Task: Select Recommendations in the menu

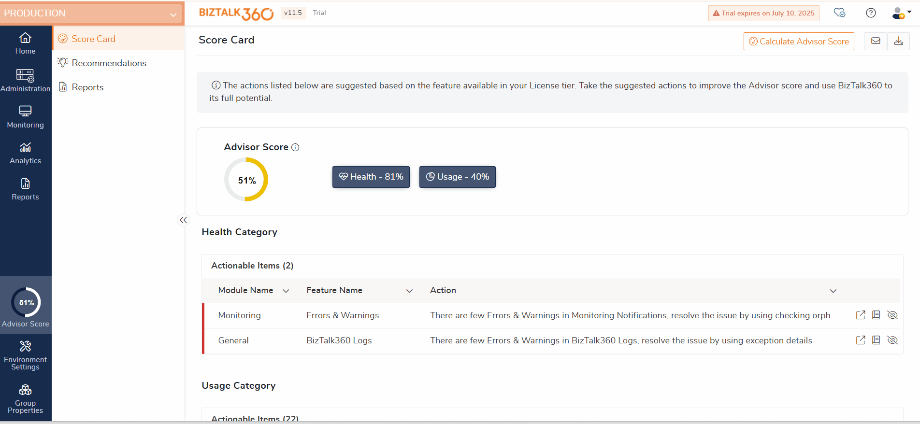Action: (109, 63)
